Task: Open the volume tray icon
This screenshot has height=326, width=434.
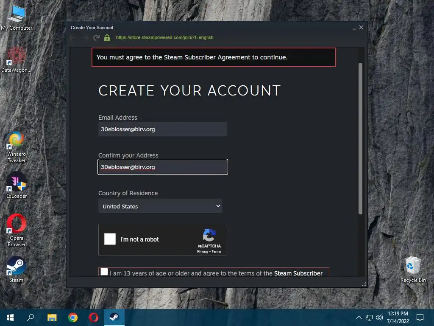Action: coord(379,318)
